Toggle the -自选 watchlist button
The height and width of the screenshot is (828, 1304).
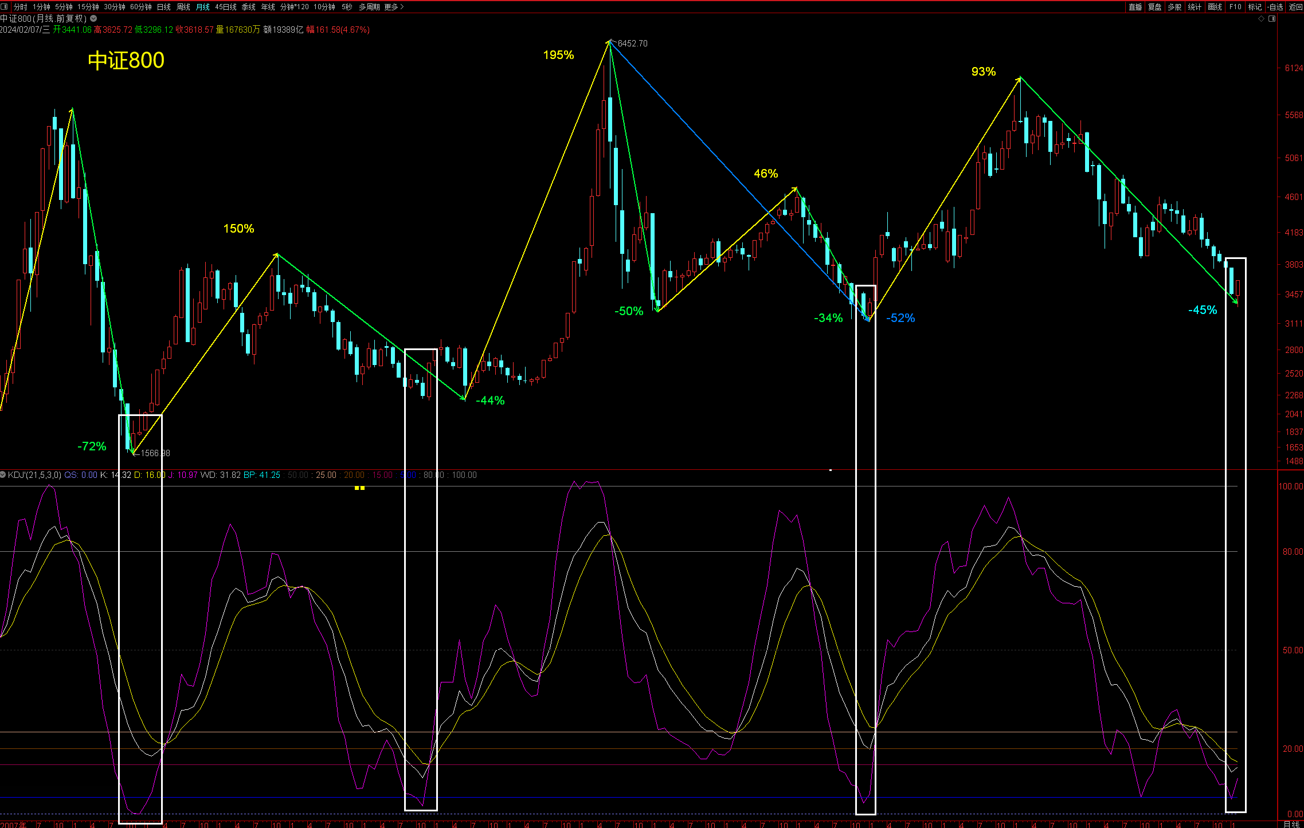1275,7
